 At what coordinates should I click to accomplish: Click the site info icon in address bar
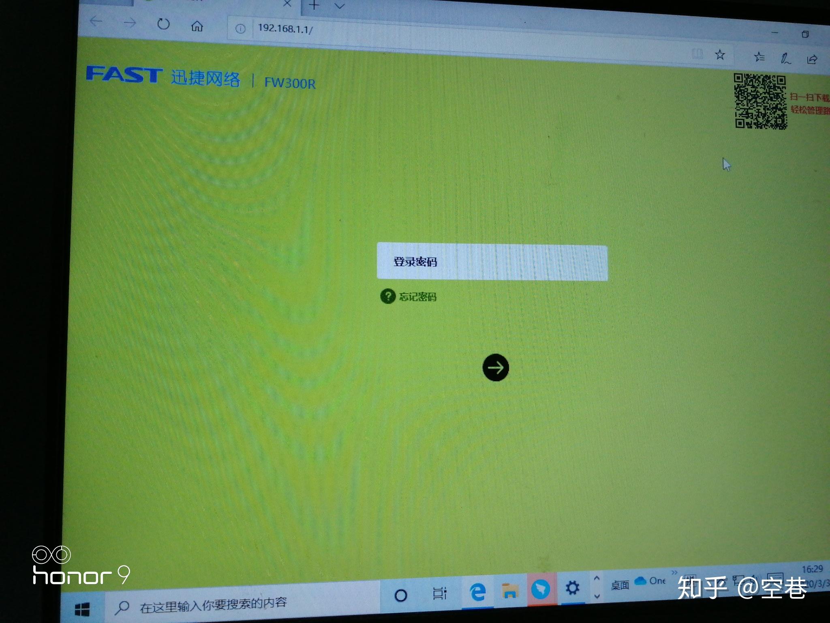(x=240, y=29)
